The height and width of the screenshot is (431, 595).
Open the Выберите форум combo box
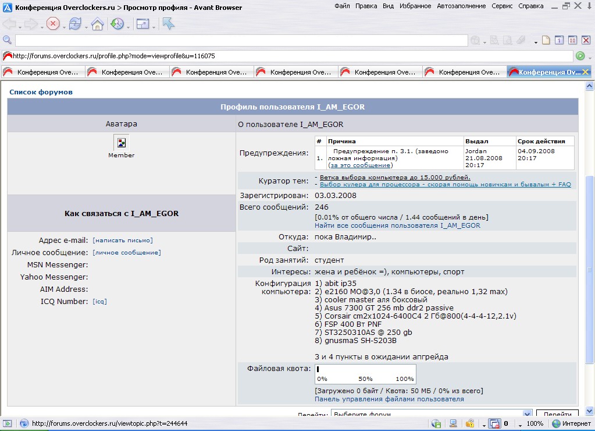click(x=432, y=414)
